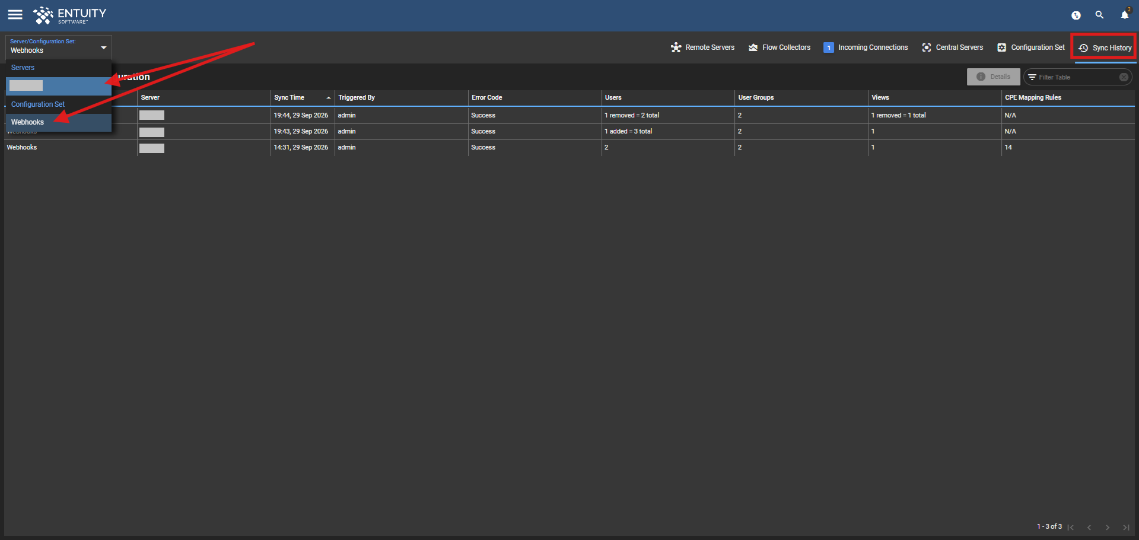Click the filter lines icon in Filter Table
The height and width of the screenshot is (540, 1139).
click(1032, 77)
